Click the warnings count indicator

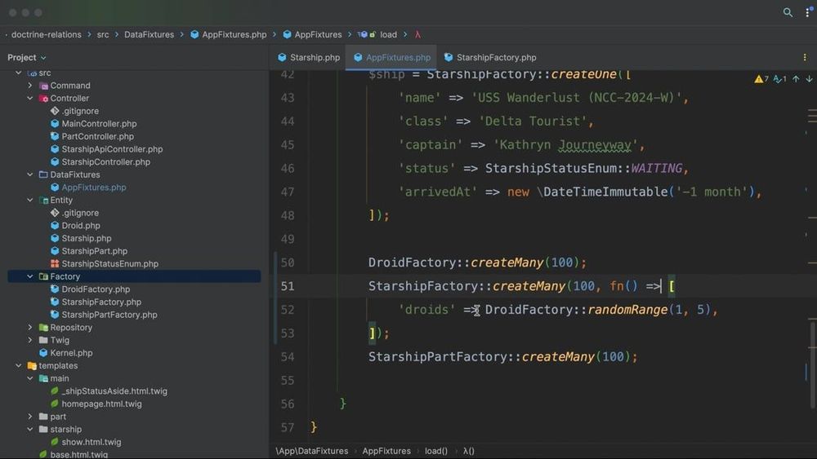click(x=761, y=79)
